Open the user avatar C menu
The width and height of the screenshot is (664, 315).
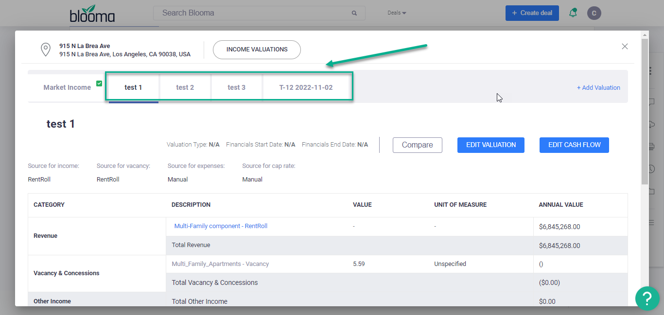(594, 13)
